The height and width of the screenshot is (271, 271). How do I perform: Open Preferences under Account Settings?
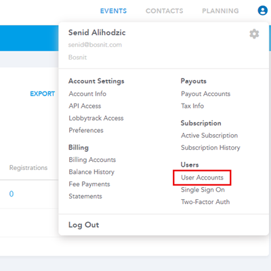86,130
